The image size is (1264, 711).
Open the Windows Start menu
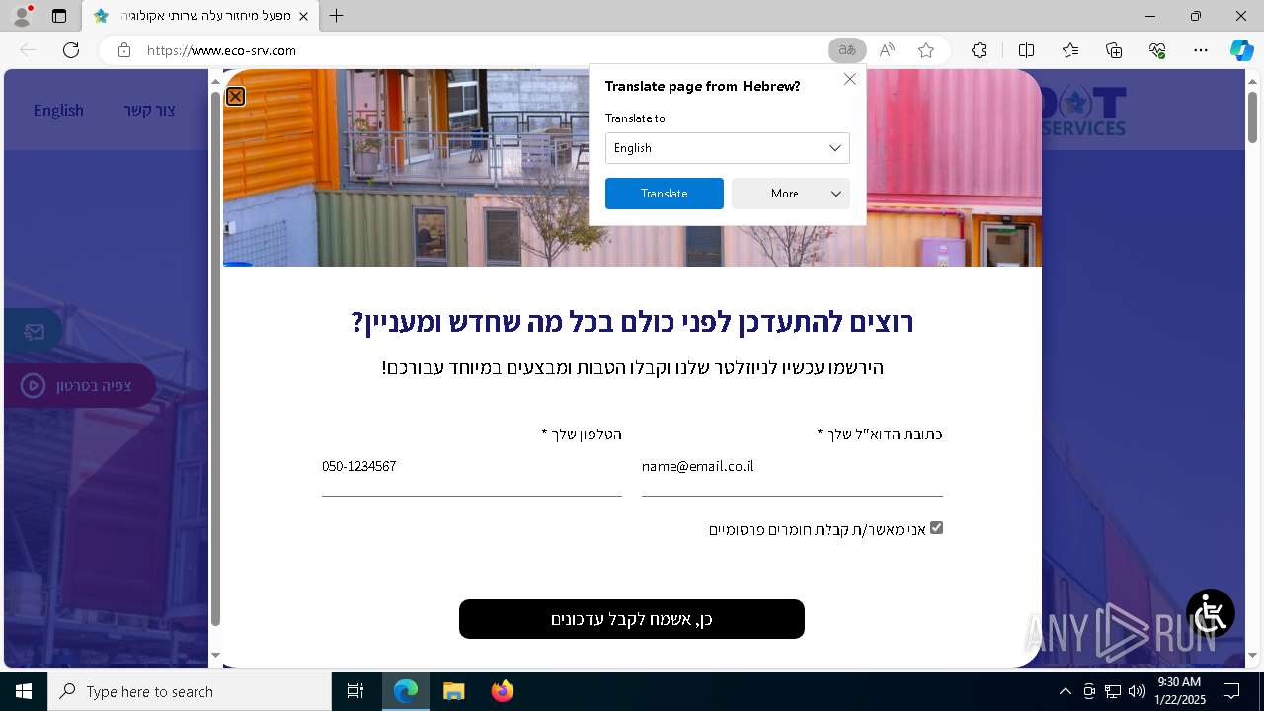pos(24,691)
